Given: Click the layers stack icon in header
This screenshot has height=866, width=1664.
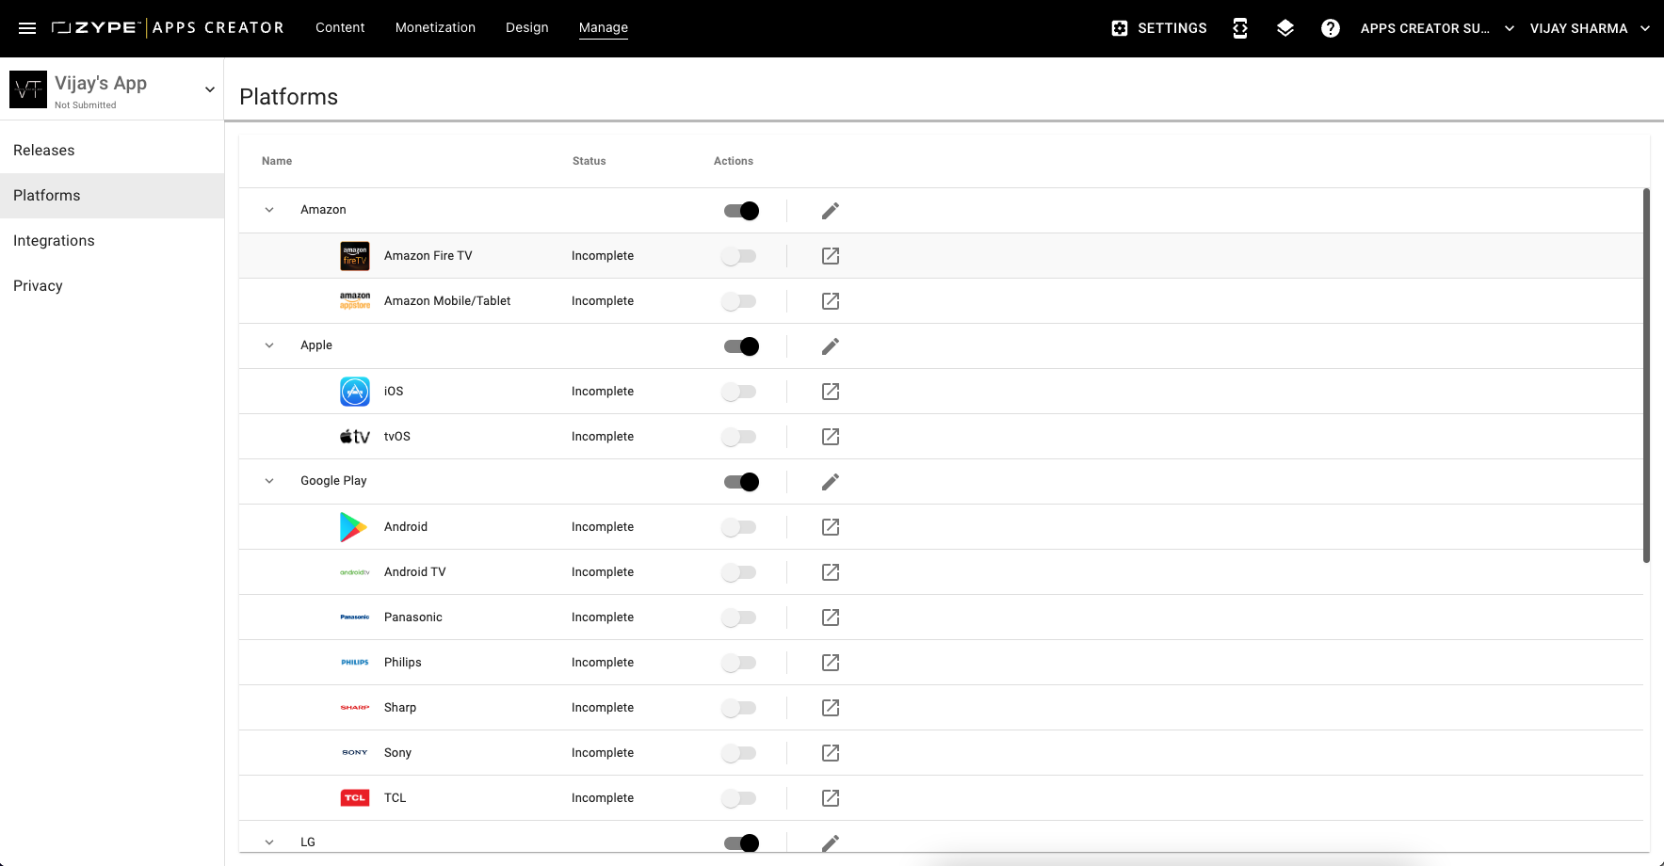Looking at the screenshot, I should 1285,28.
